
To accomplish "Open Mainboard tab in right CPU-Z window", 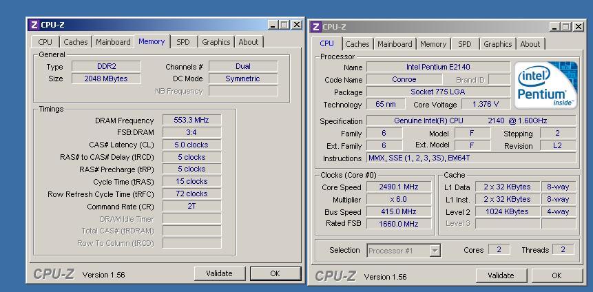I will click(x=395, y=44).
